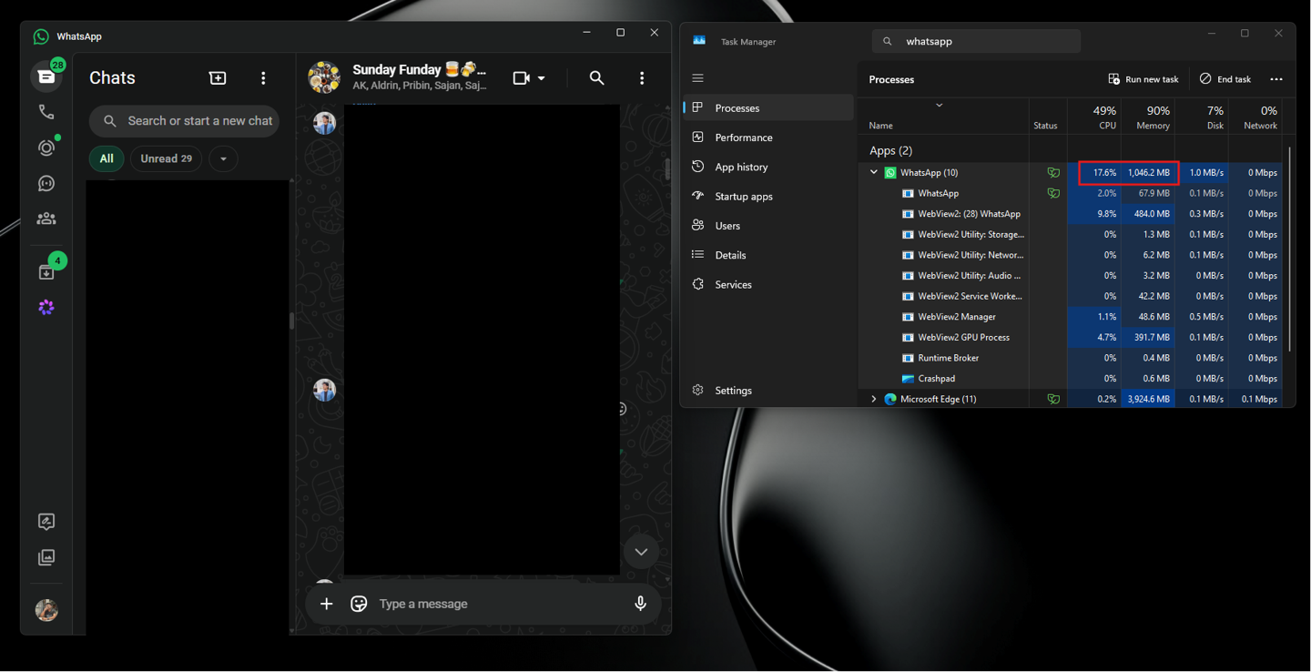1311x672 pixels.
Task: Sort processes by Name column
Action: pos(944,117)
